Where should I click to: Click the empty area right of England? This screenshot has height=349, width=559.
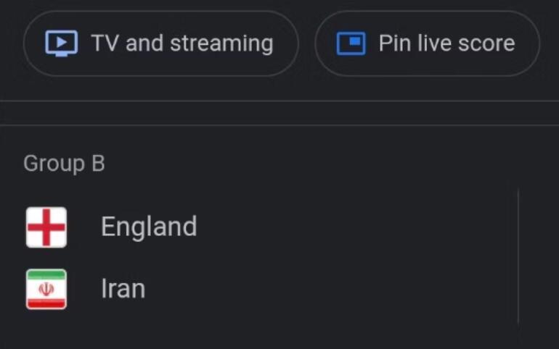point(353,227)
